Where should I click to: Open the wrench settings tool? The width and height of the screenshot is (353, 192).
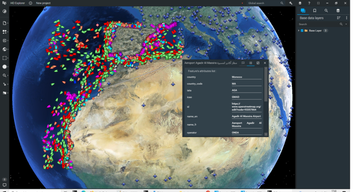(x=291, y=3)
